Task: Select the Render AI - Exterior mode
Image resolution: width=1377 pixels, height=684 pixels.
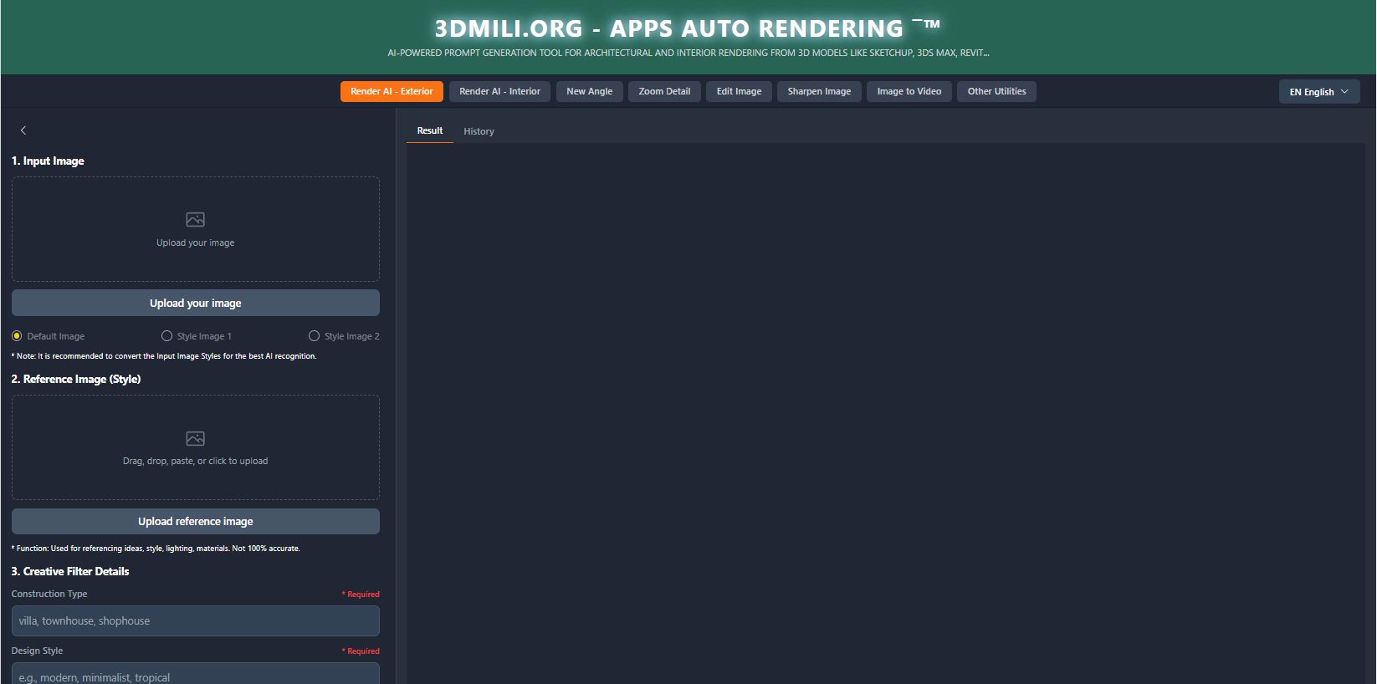Action: (x=392, y=92)
